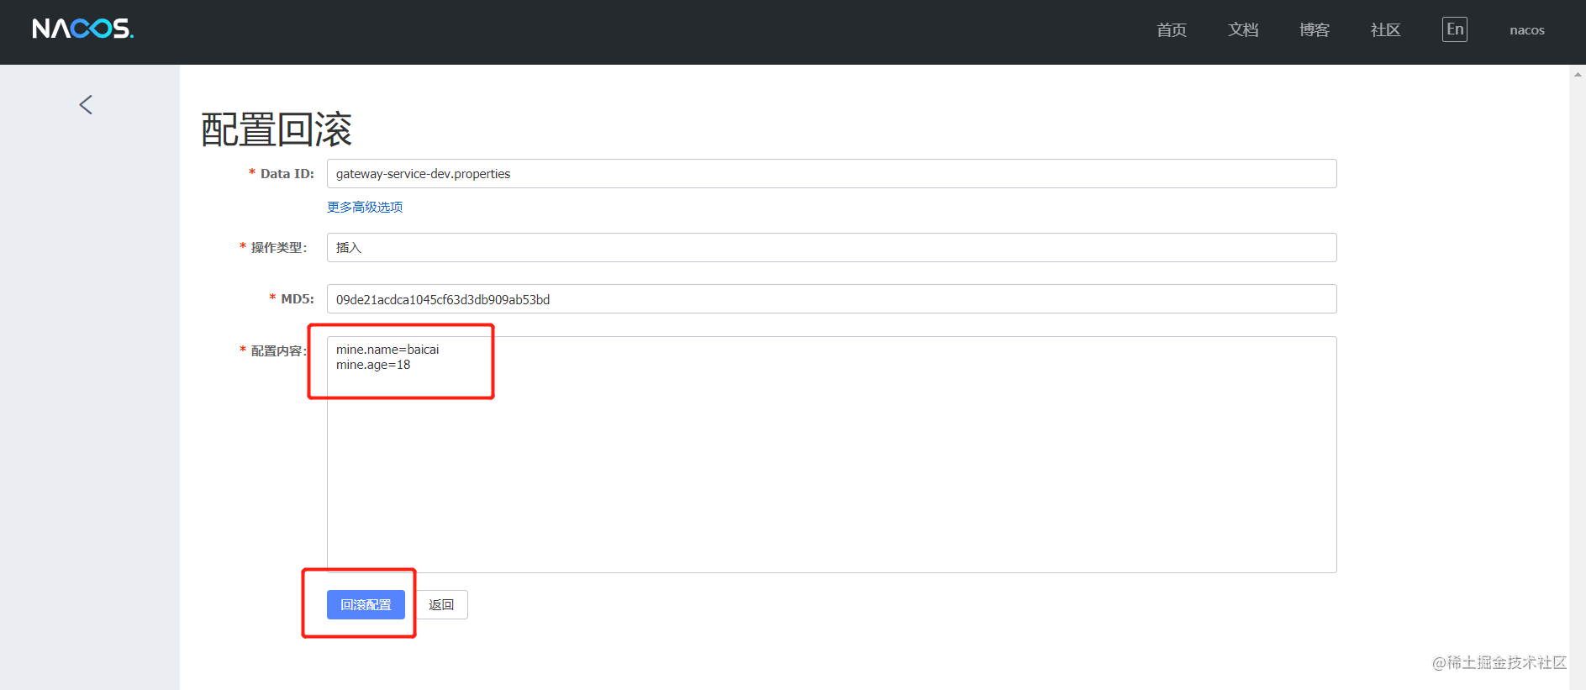This screenshot has width=1586, height=690.
Task: Open the 首页 home menu
Action: 1172,30
